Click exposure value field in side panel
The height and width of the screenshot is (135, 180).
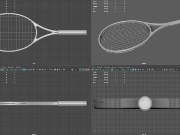click(x=177, y=69)
